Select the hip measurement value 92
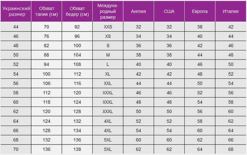 (x=77, y=27)
